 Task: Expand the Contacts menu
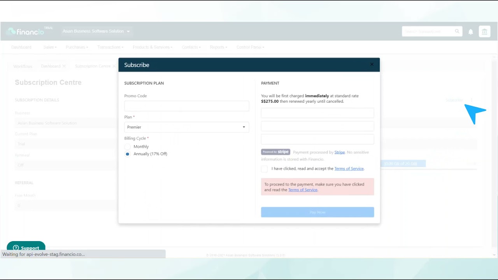(x=191, y=47)
